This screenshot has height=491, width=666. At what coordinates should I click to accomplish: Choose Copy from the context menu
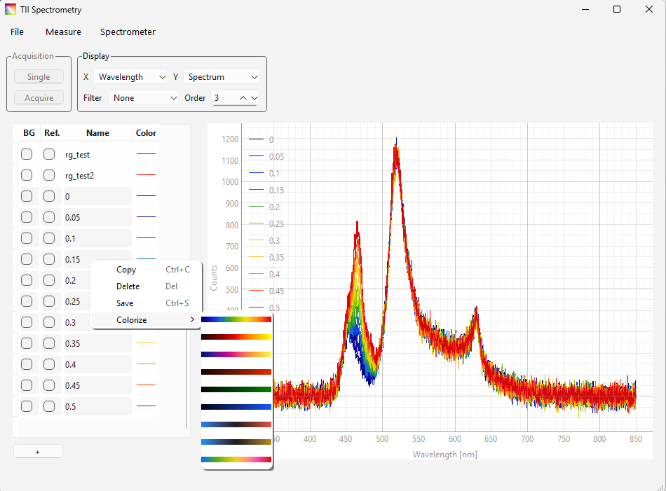126,269
